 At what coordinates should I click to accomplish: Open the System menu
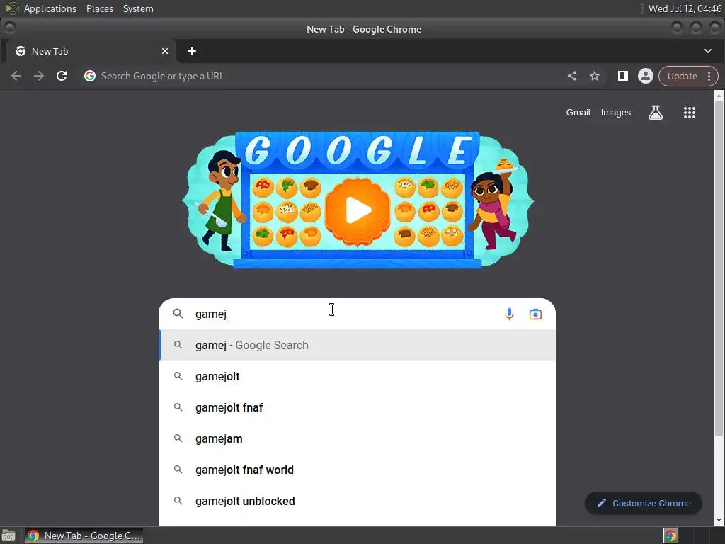tap(138, 8)
